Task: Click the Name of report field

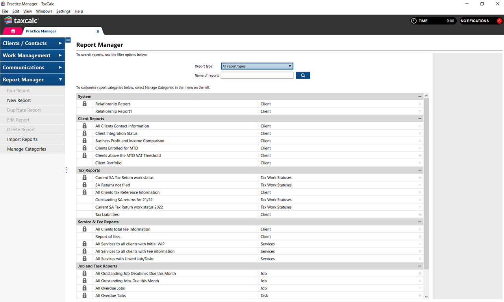Action: (257, 75)
